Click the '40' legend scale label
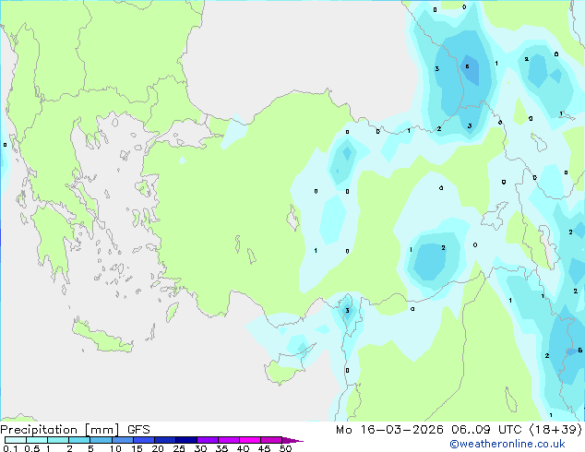Screen dimensions: 585x452 (243, 448)
